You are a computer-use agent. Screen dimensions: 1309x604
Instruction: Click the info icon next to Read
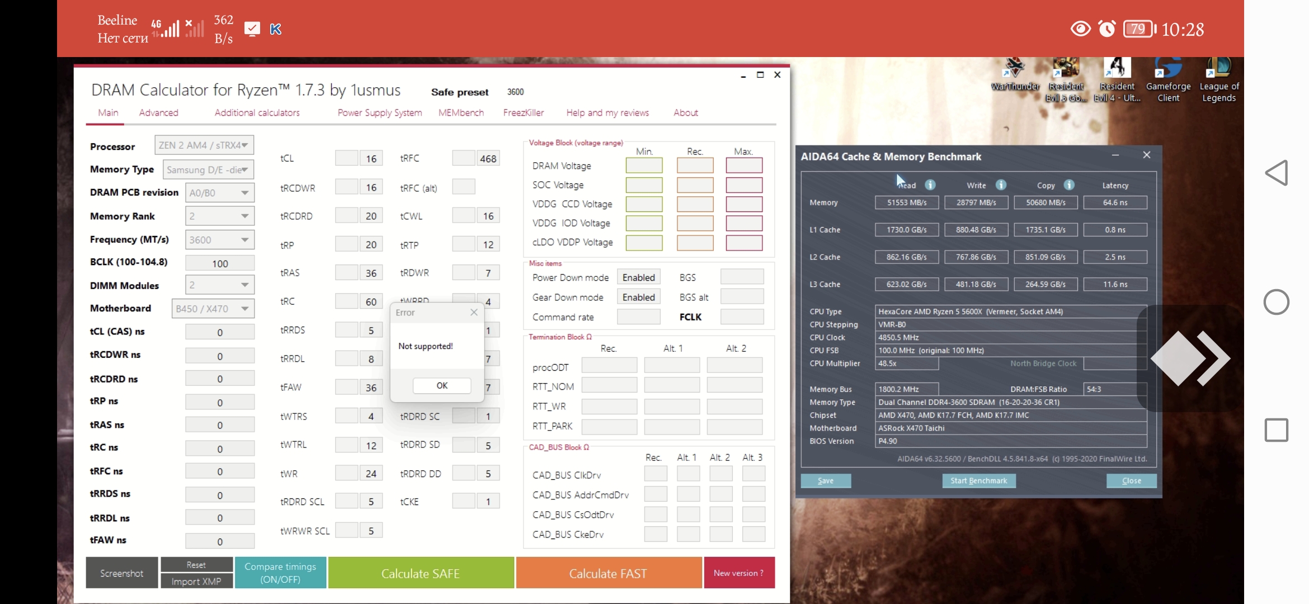point(930,185)
